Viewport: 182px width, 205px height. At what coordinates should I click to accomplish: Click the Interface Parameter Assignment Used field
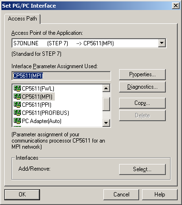(x=61, y=76)
